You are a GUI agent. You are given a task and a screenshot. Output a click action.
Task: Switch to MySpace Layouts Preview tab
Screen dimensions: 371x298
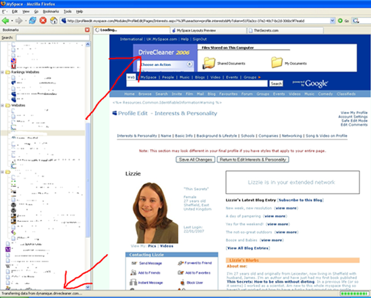tap(208, 30)
